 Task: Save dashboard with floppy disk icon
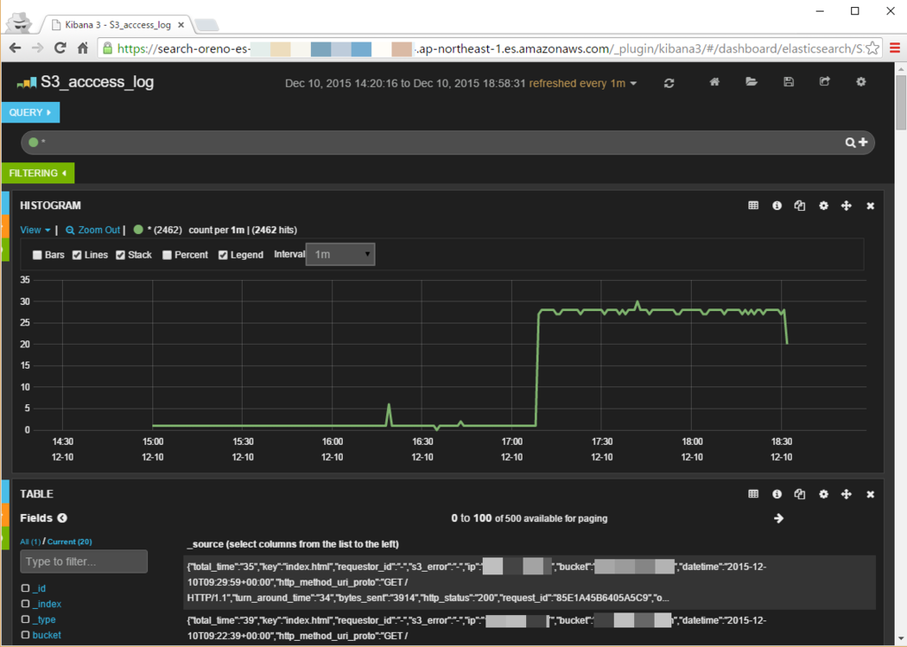click(x=788, y=82)
